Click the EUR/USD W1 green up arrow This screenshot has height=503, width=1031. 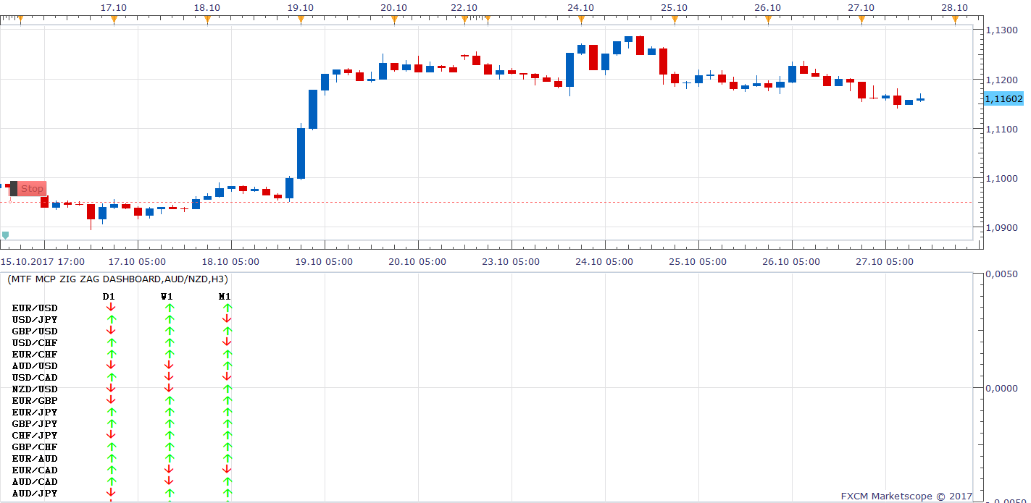(169, 308)
